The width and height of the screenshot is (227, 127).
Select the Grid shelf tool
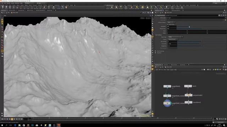(17, 7)
